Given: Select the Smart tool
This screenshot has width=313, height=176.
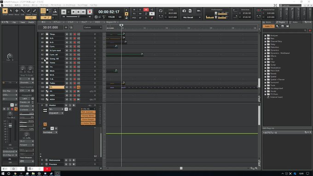Looking at the screenshot, I should (x=5, y=11).
